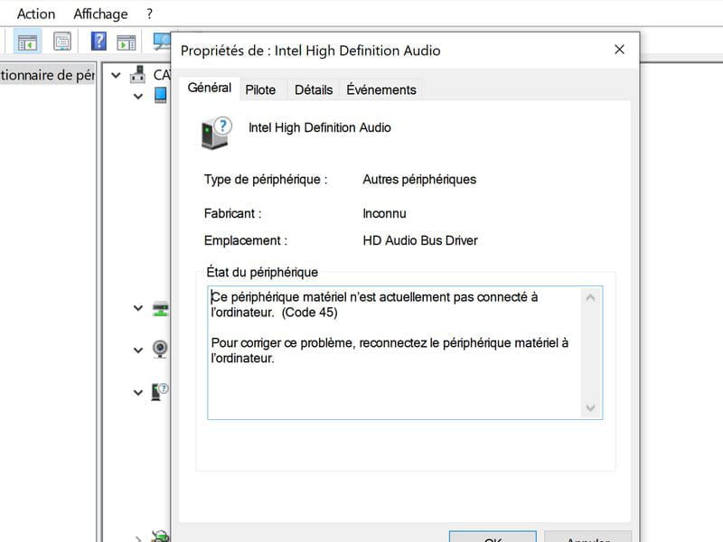Click the 'Inconnu' manufacturer value
Image resolution: width=723 pixels, height=542 pixels.
pyautogui.click(x=385, y=213)
